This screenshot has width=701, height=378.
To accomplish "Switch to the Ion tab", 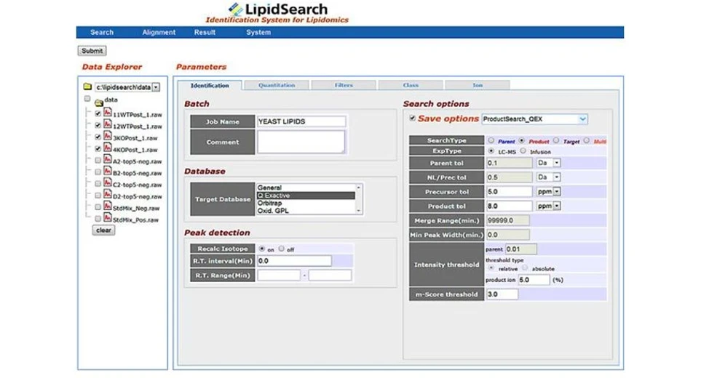I will (x=478, y=85).
